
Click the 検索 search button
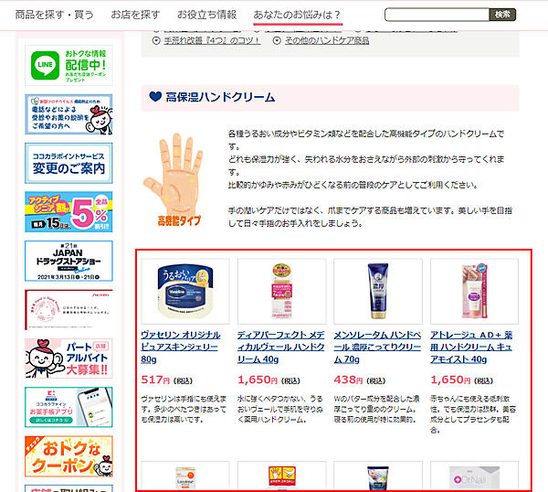pos(502,15)
